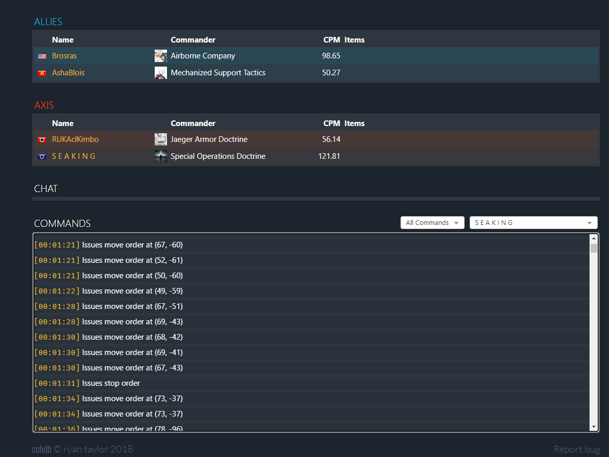This screenshot has width=609, height=457.
Task: Click the Soviet flag icon beside AshaBlois
Action: (42, 73)
